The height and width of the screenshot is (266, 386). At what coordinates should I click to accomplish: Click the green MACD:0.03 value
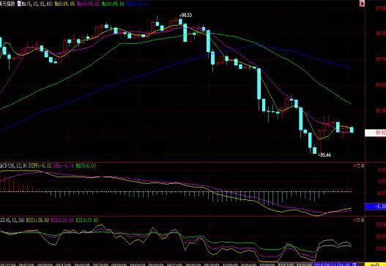point(86,166)
